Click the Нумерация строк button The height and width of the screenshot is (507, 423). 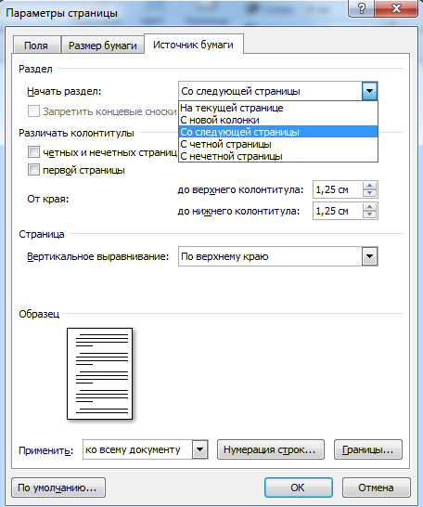271,449
